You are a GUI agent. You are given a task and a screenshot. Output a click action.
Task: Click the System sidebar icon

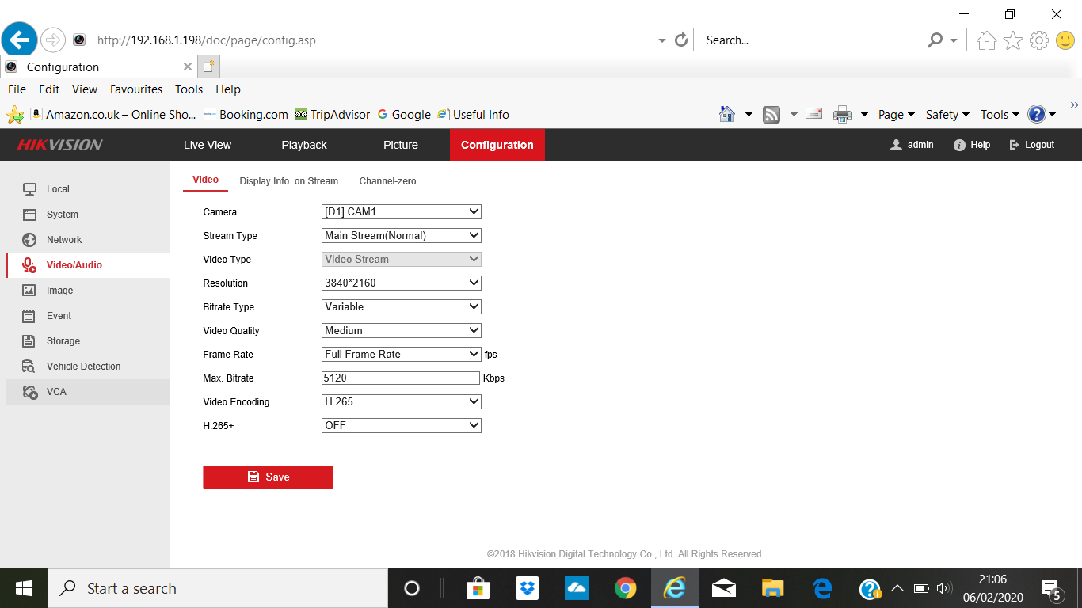pos(29,214)
